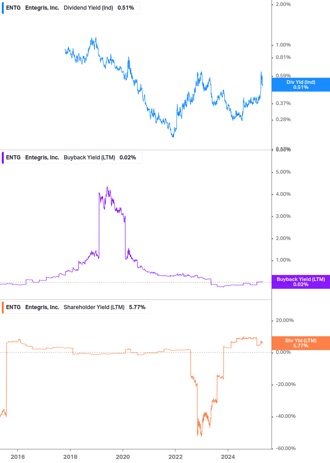Click the 5.00% tick in buyback chart
This screenshot has height=463, width=330.
(x=283, y=172)
